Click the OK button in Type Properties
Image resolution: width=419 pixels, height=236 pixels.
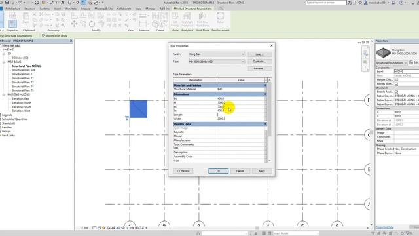(218, 171)
